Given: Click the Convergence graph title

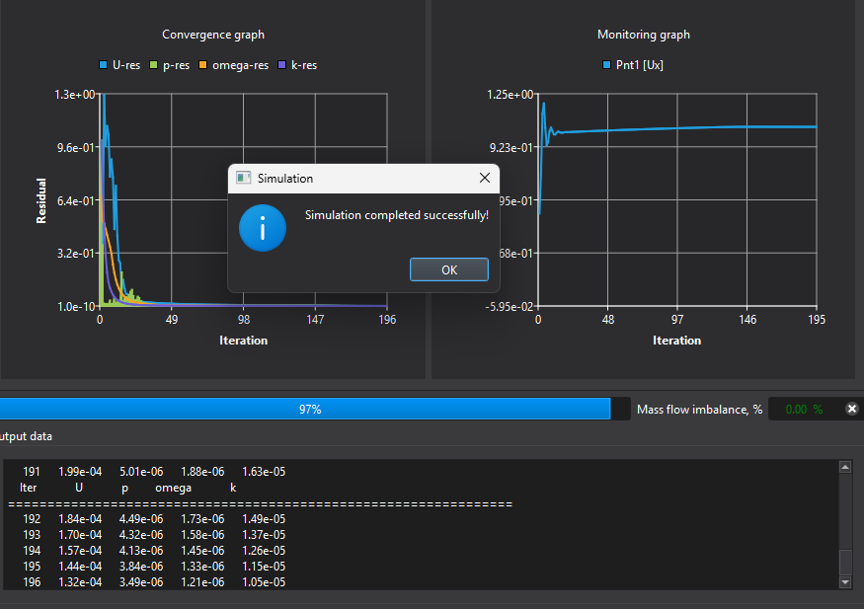Looking at the screenshot, I should tap(213, 35).
